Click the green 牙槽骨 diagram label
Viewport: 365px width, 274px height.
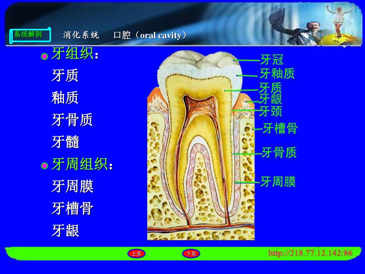[280, 128]
